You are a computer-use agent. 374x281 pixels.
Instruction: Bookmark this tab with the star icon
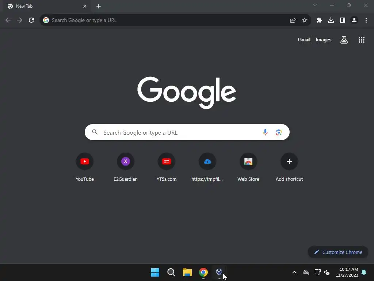coord(305,20)
